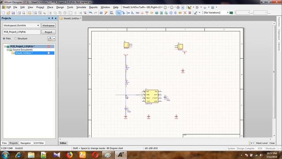Viewport: 282px width, 159px height.
Task: Click the Print Preview icon
Action: (x=23, y=13)
